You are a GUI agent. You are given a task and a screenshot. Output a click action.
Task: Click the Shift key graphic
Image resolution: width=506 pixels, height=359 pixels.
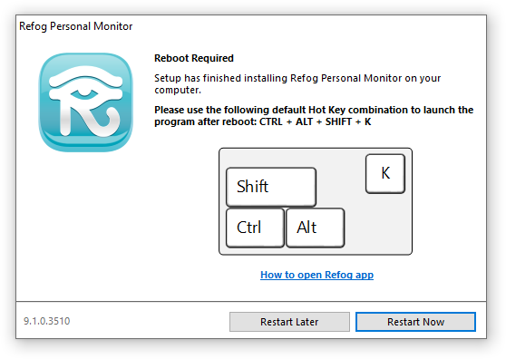[271, 187]
